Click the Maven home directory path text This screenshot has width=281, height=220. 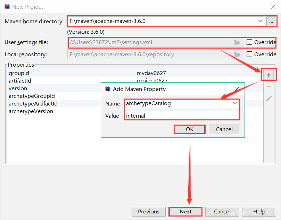pyautogui.click(x=108, y=21)
